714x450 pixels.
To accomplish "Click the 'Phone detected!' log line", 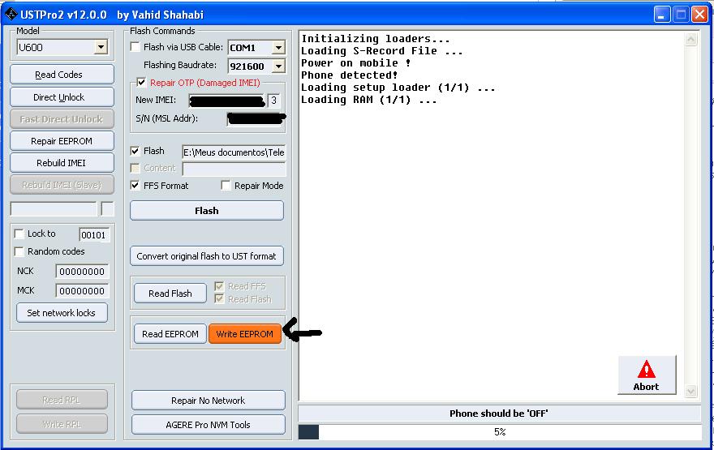I will click(x=349, y=75).
